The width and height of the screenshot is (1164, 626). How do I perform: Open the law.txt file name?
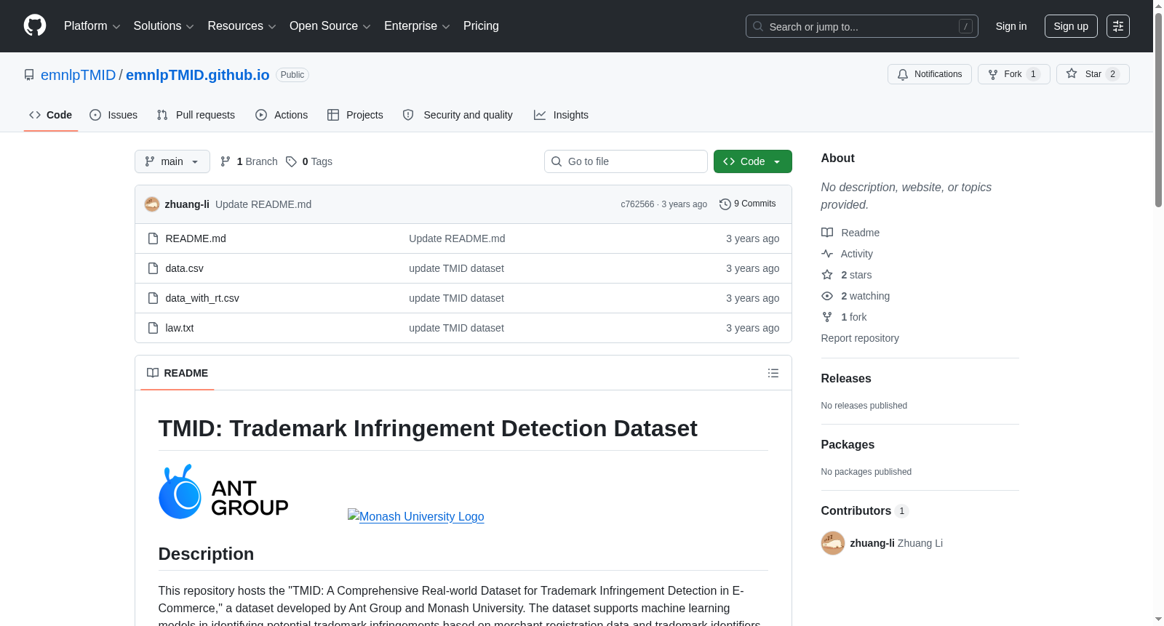pos(180,328)
